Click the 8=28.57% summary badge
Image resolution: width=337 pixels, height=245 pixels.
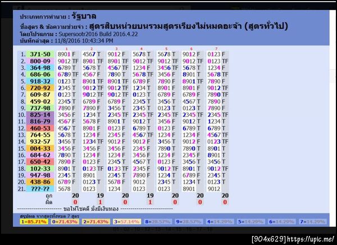[158, 221]
